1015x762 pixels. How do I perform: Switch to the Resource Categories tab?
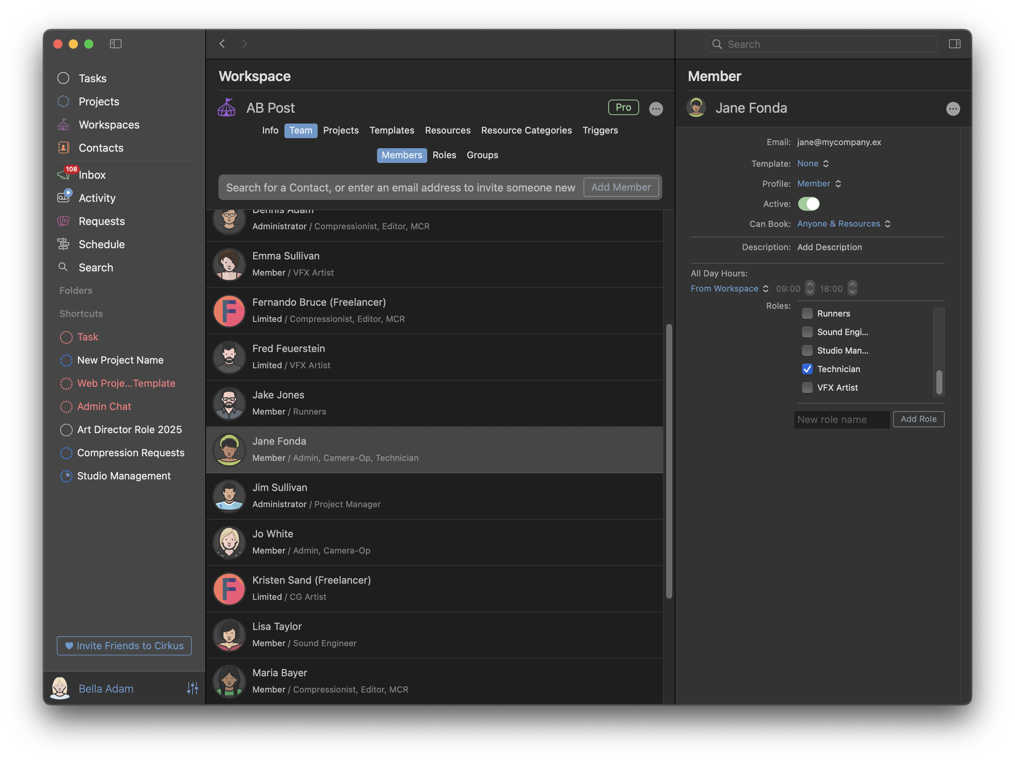point(526,130)
